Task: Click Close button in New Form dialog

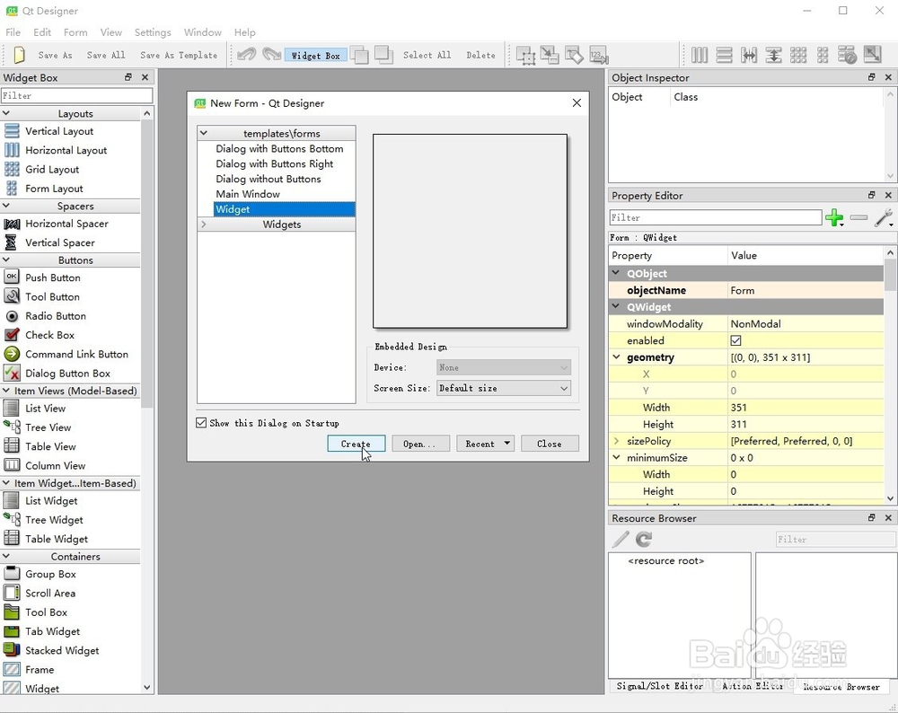Action: [x=550, y=444]
